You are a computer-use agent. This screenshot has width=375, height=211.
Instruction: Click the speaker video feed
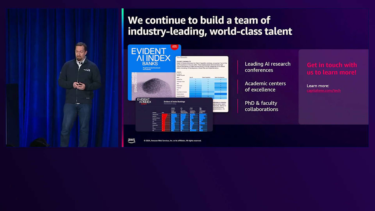click(x=62, y=78)
